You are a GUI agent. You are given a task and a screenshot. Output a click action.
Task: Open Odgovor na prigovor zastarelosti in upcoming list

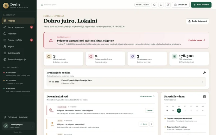coord(185,120)
